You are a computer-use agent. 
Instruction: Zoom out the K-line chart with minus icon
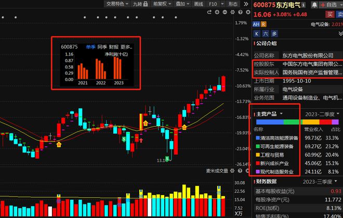tap(225, 12)
